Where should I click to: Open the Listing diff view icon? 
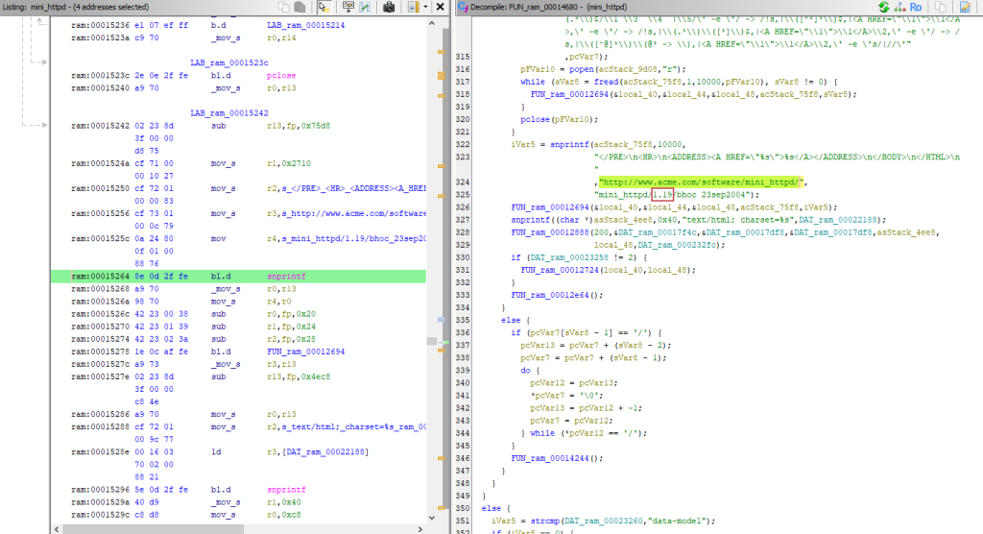pos(363,8)
